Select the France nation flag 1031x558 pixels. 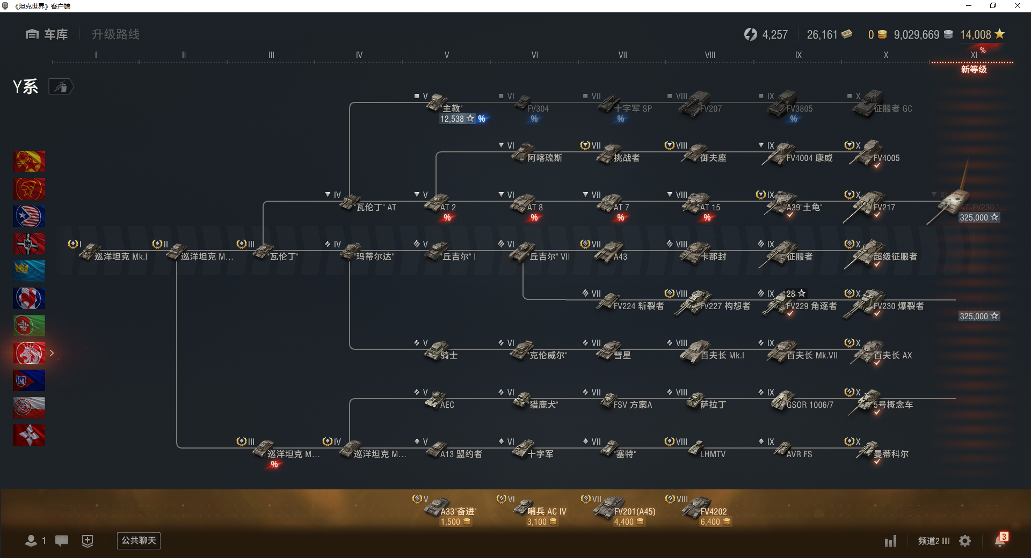(x=29, y=298)
